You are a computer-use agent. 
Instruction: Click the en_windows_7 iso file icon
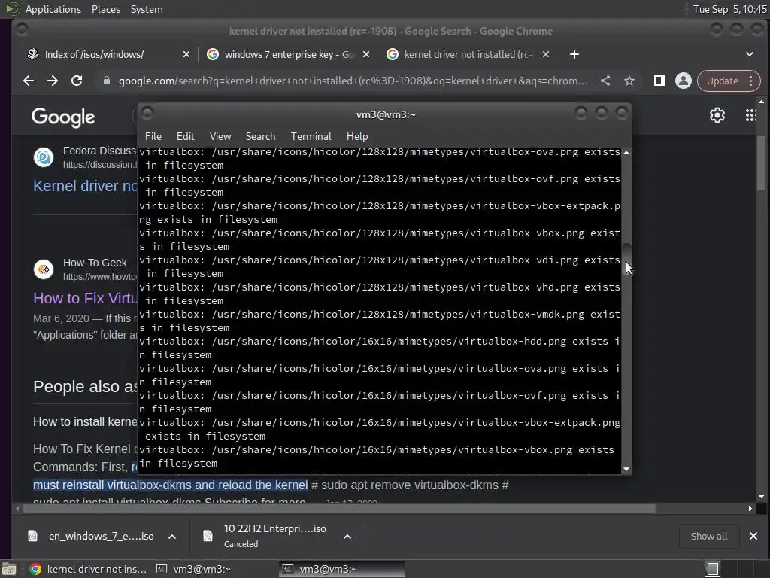32,536
